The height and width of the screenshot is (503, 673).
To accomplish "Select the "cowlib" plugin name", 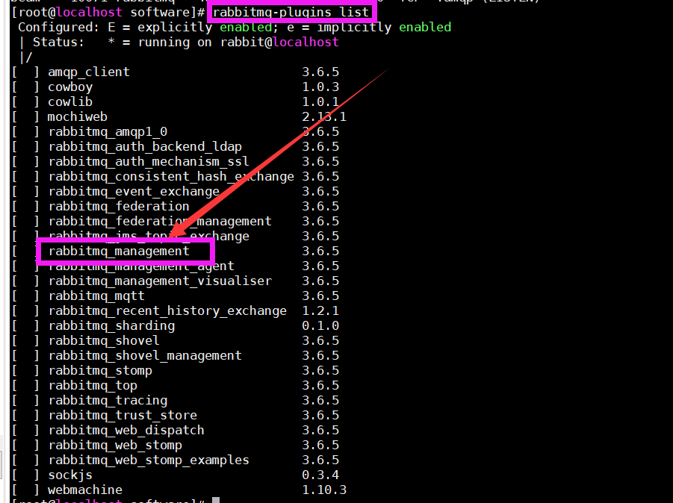I will tap(70, 101).
